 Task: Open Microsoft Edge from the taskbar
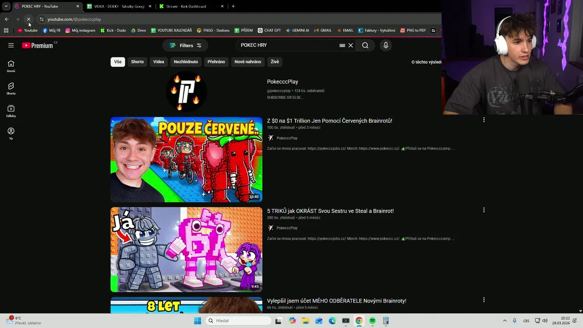point(332,321)
